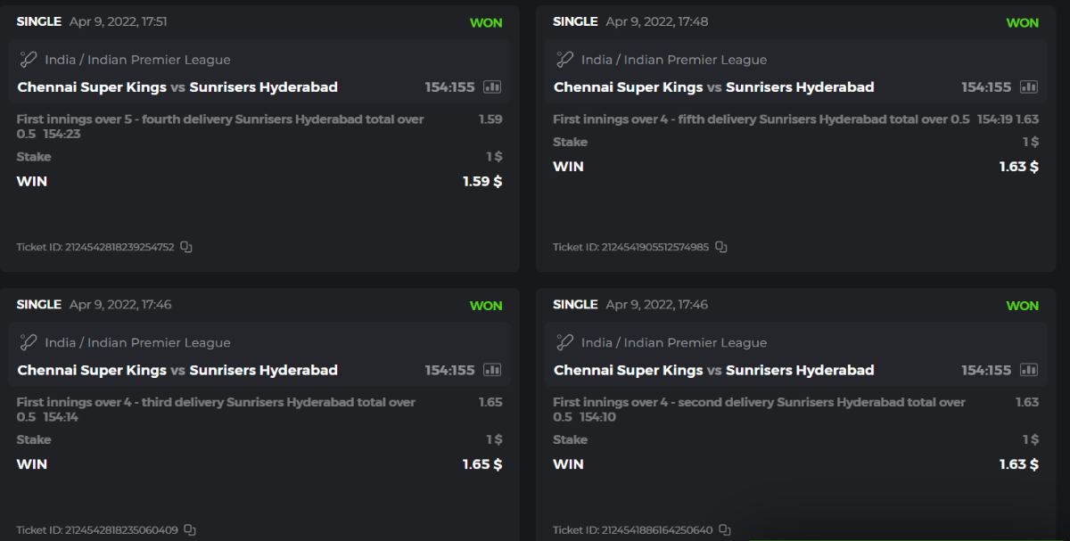Click WON status on 17:51 ticket
The width and height of the screenshot is (1070, 541).
tap(486, 22)
